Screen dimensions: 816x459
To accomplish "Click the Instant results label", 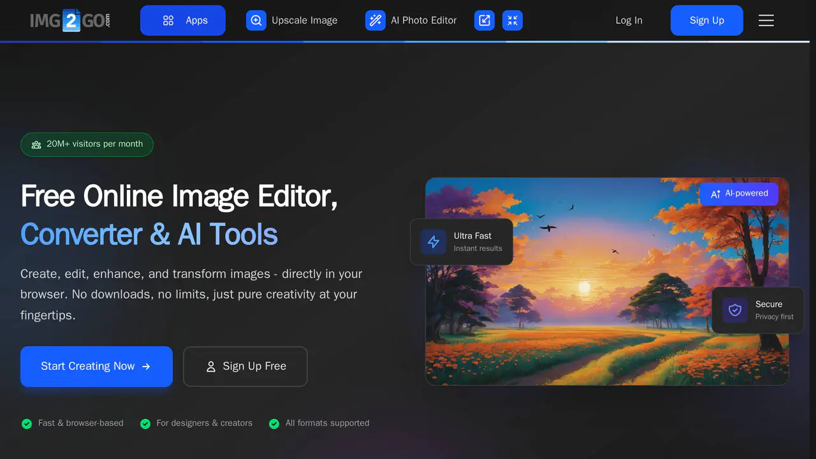I will 478,248.
